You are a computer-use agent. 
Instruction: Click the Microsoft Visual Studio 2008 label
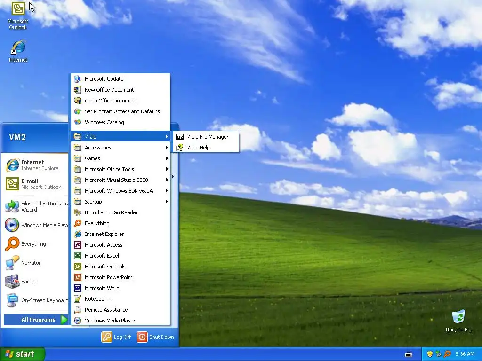click(117, 180)
